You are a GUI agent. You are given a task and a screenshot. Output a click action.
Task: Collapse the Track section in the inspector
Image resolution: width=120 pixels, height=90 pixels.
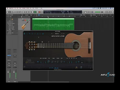(x=7, y=17)
